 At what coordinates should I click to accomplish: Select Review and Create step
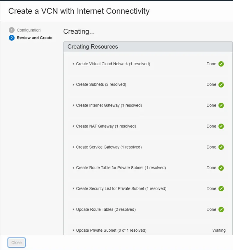point(34,38)
